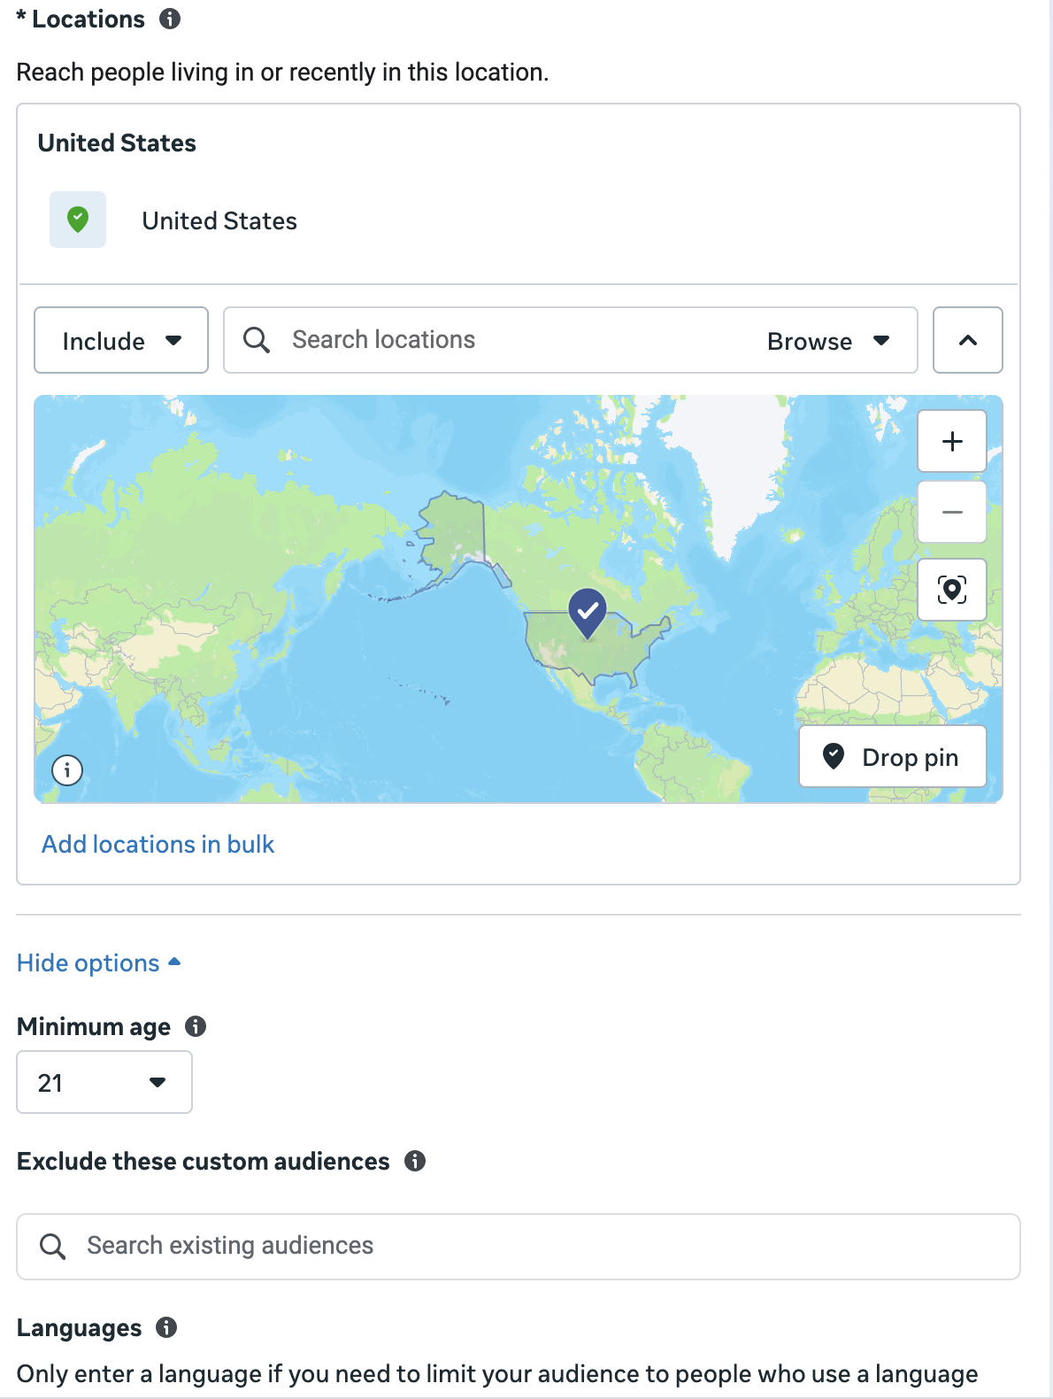Click the Exclude custom audiences info icon
The image size is (1053, 1399).
[415, 1161]
